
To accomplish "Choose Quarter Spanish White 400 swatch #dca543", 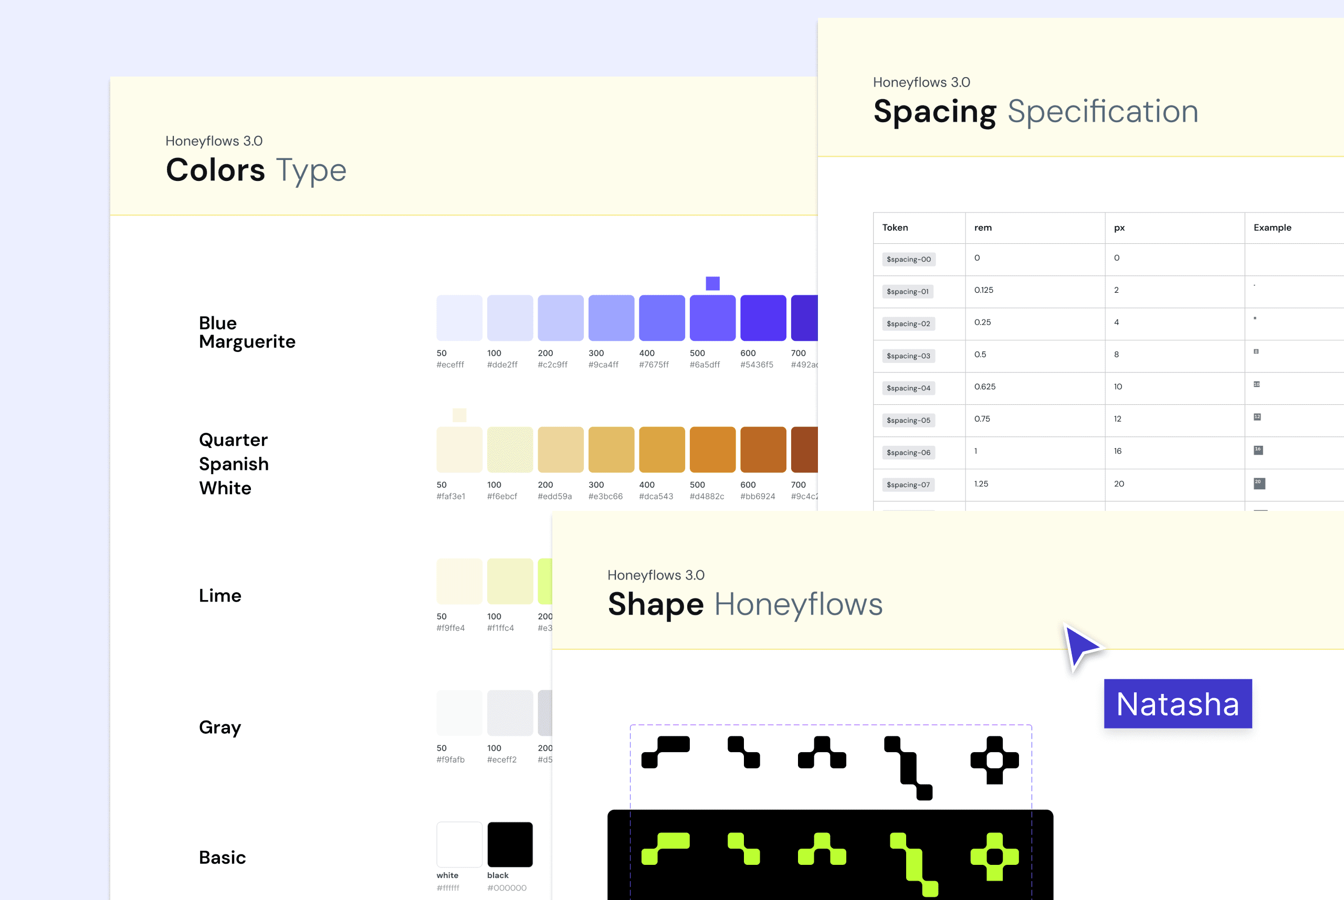I will point(662,449).
